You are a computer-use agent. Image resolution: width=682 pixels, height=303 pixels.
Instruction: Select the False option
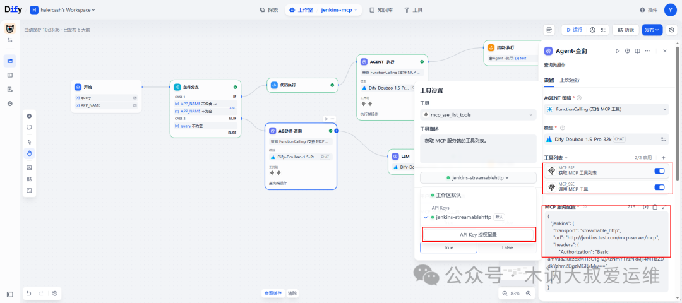point(506,247)
